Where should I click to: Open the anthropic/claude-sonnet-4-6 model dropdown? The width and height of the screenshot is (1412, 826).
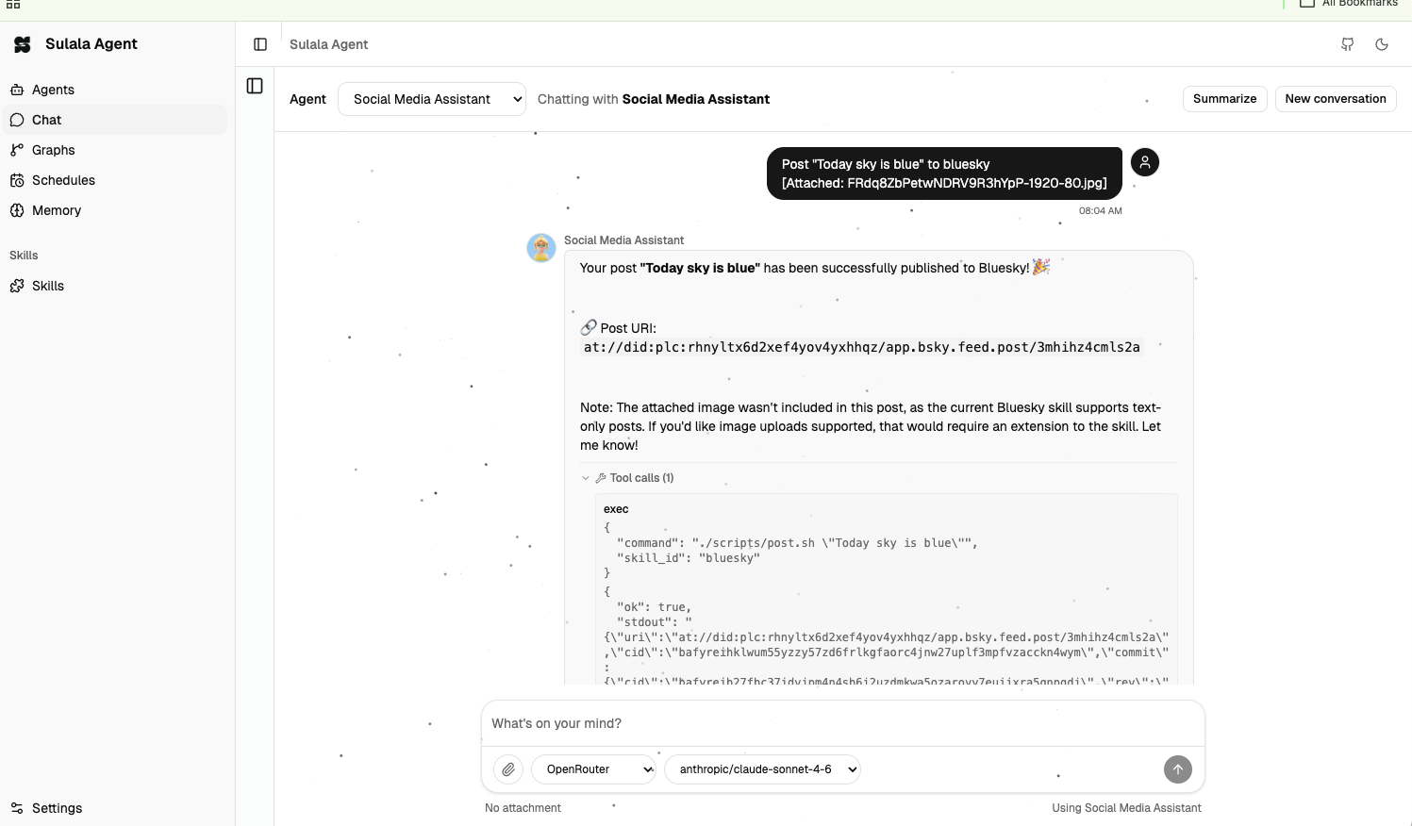coord(762,769)
